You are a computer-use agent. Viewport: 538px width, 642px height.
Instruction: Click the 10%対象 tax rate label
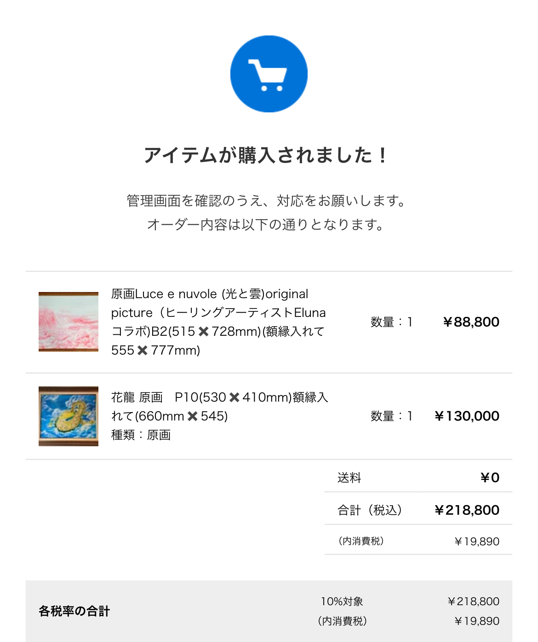342,601
